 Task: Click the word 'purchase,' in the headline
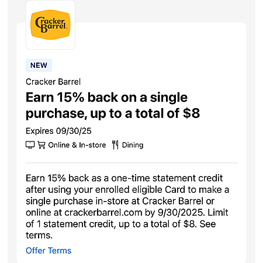(57, 113)
